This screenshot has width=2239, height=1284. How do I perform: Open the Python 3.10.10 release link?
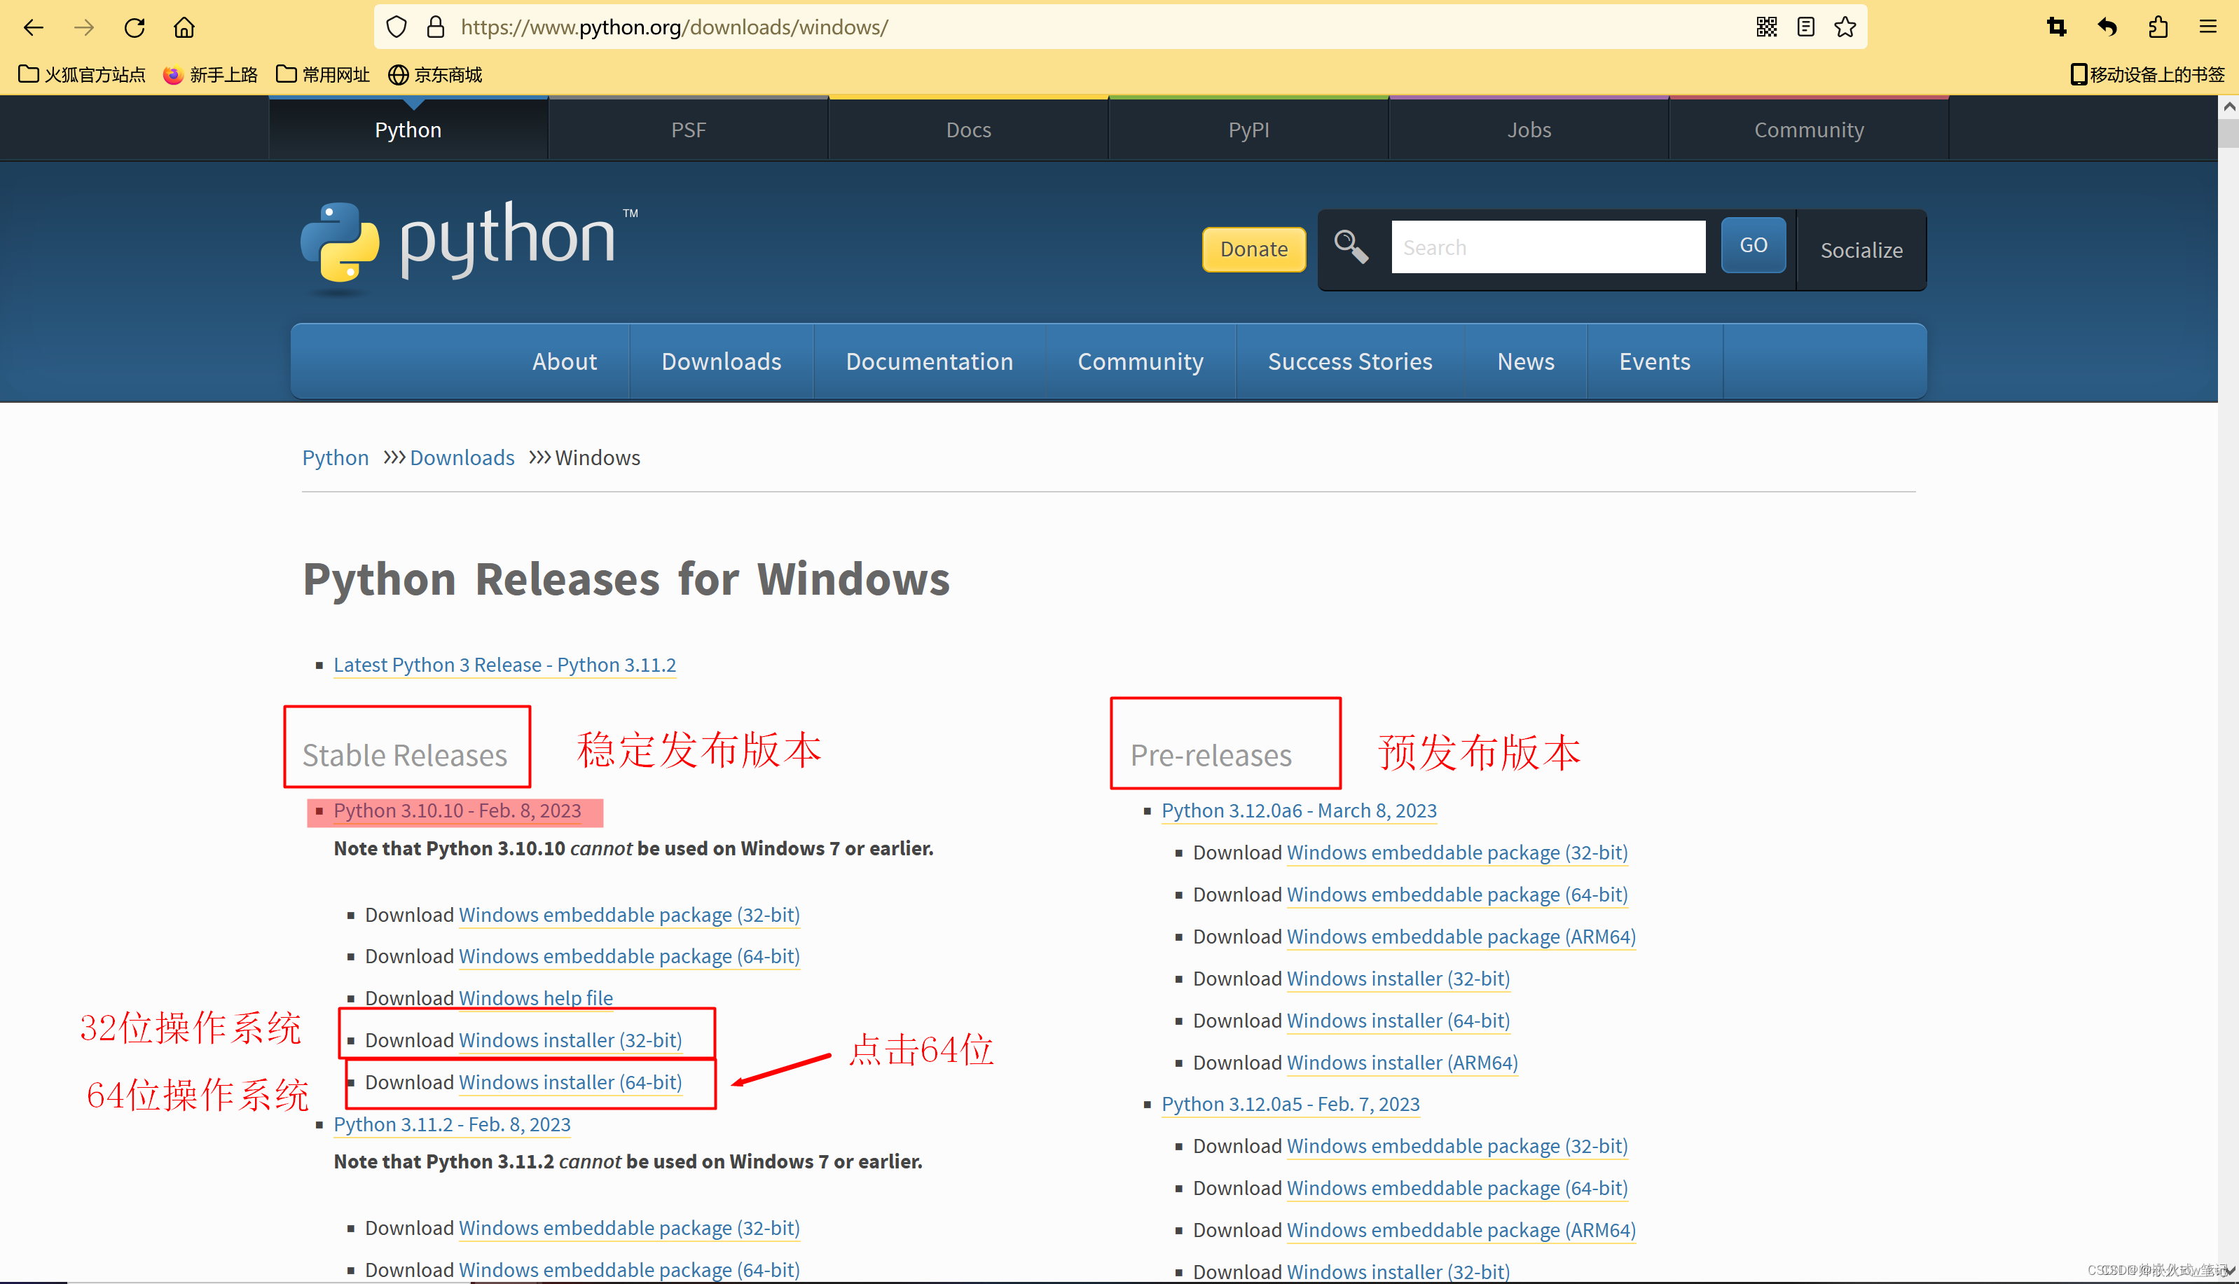[x=457, y=810]
